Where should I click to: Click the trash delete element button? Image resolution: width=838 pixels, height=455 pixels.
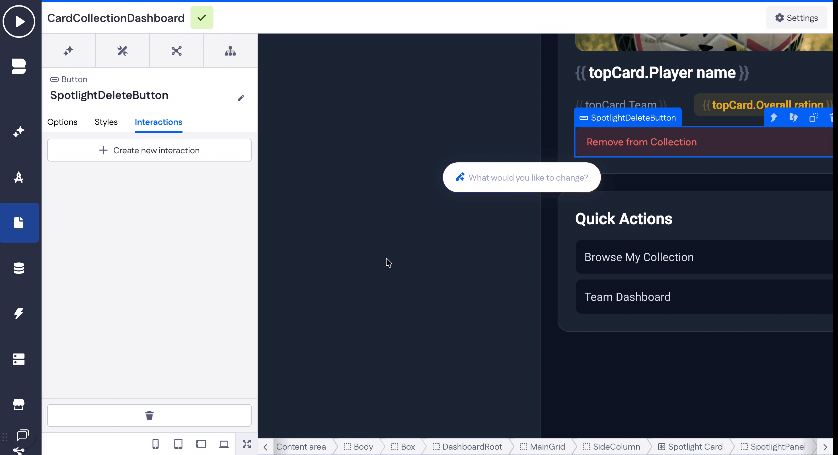149,415
